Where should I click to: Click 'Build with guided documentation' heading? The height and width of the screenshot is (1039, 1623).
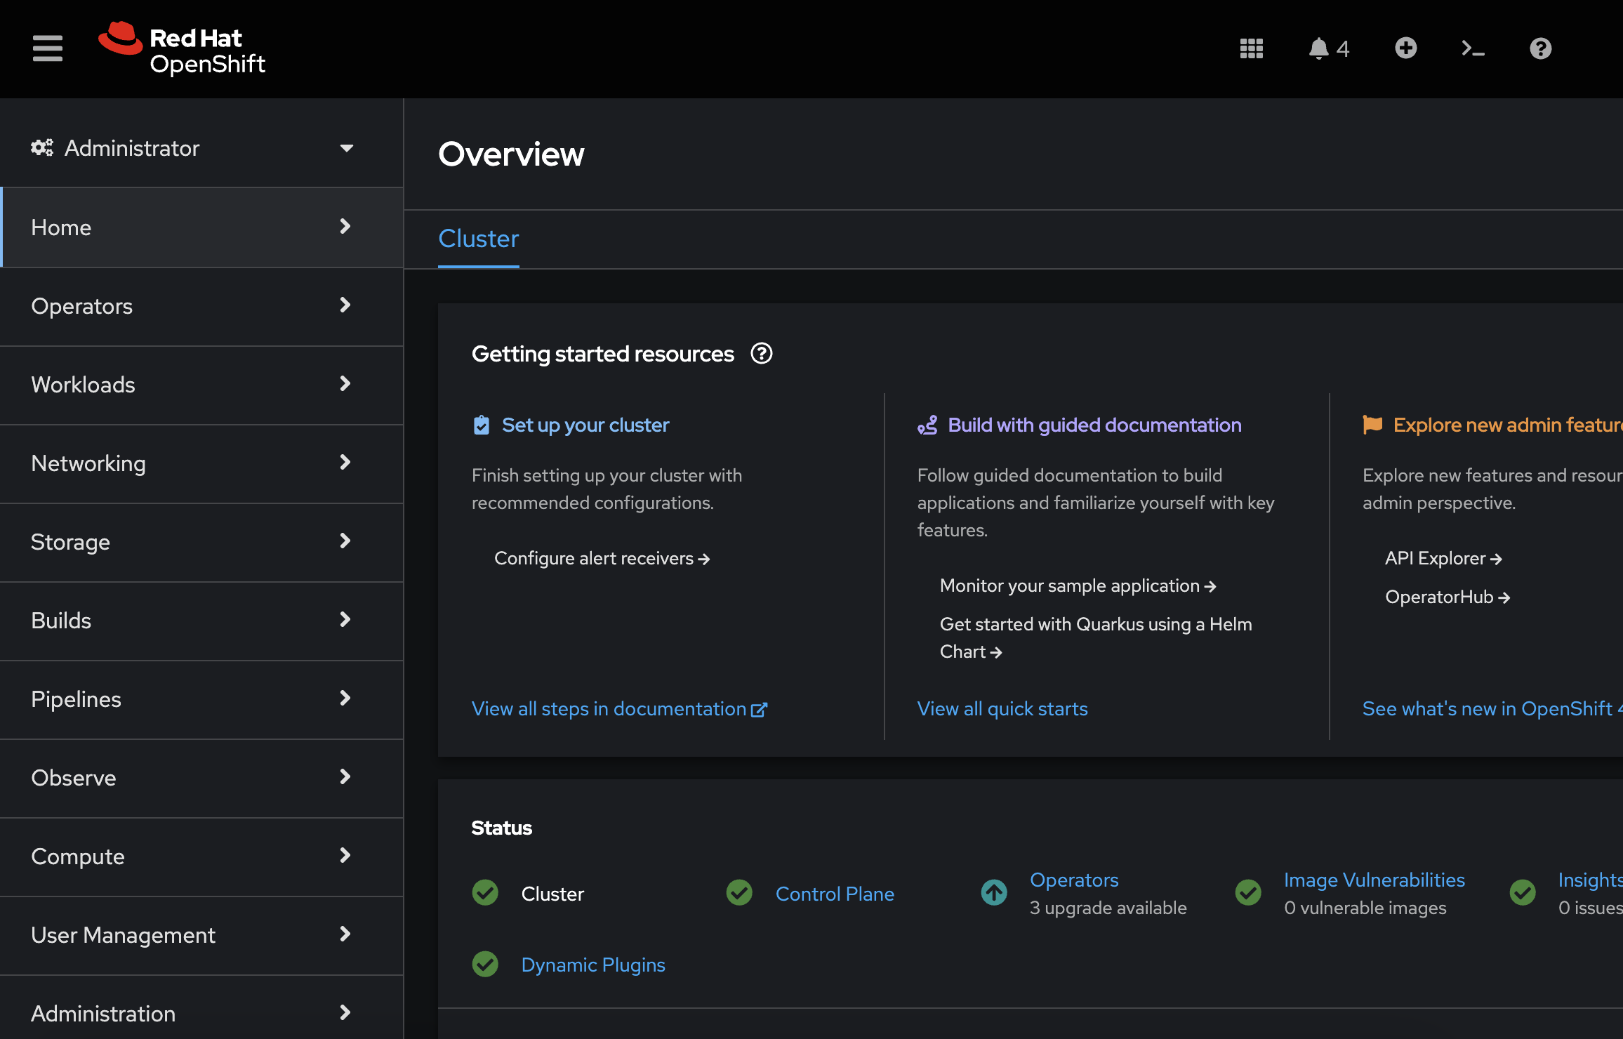click(1094, 425)
